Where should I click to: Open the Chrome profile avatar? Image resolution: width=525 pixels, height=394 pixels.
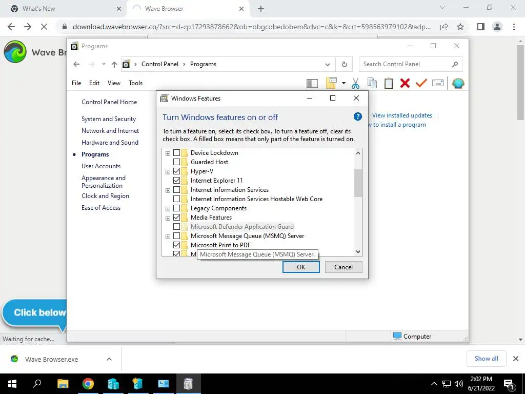click(x=497, y=27)
